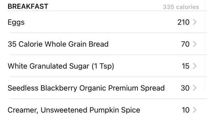Image resolution: width=207 pixels, height=119 pixels.
Task: Select the Eggs food entry
Action: point(103,22)
